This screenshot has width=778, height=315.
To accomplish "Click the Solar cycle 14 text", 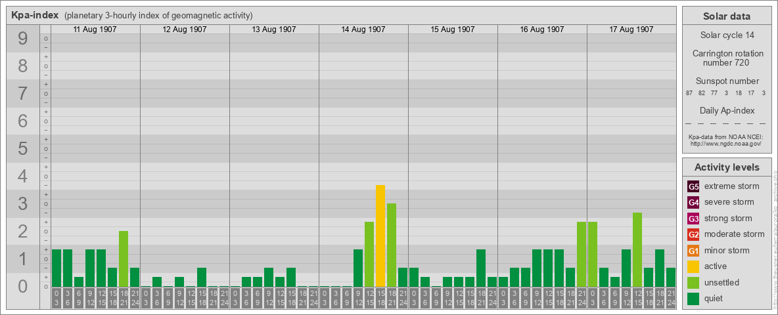I will (x=727, y=35).
